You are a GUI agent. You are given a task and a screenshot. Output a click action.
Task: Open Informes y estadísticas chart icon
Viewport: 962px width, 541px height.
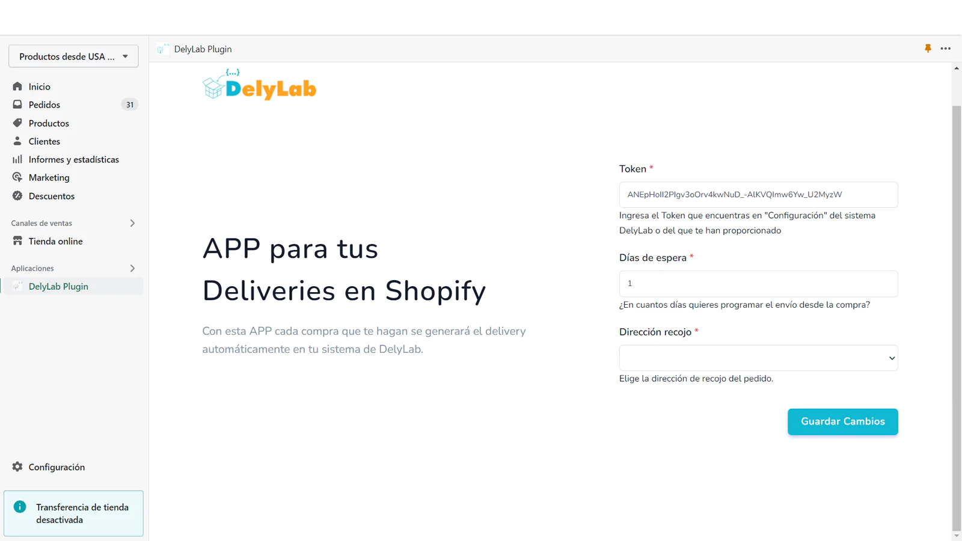tap(17, 159)
